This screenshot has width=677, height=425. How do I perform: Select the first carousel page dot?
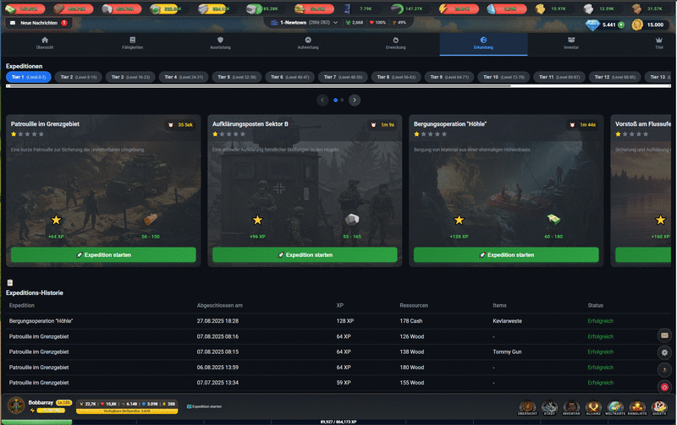(x=335, y=100)
